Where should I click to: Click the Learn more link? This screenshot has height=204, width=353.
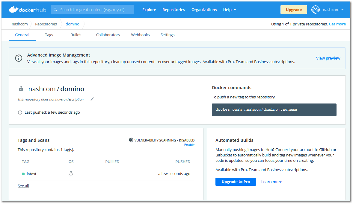coord(271,182)
